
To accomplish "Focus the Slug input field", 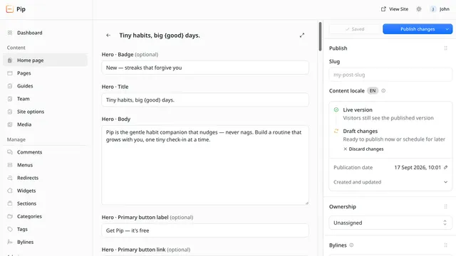I will pos(390,75).
